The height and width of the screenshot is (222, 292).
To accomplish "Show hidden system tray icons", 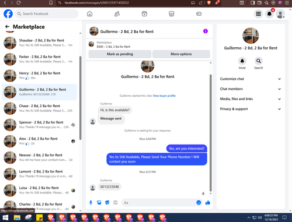I will point(249,217).
